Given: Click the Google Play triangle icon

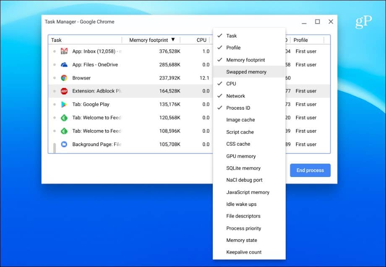Looking at the screenshot, I should [64, 104].
